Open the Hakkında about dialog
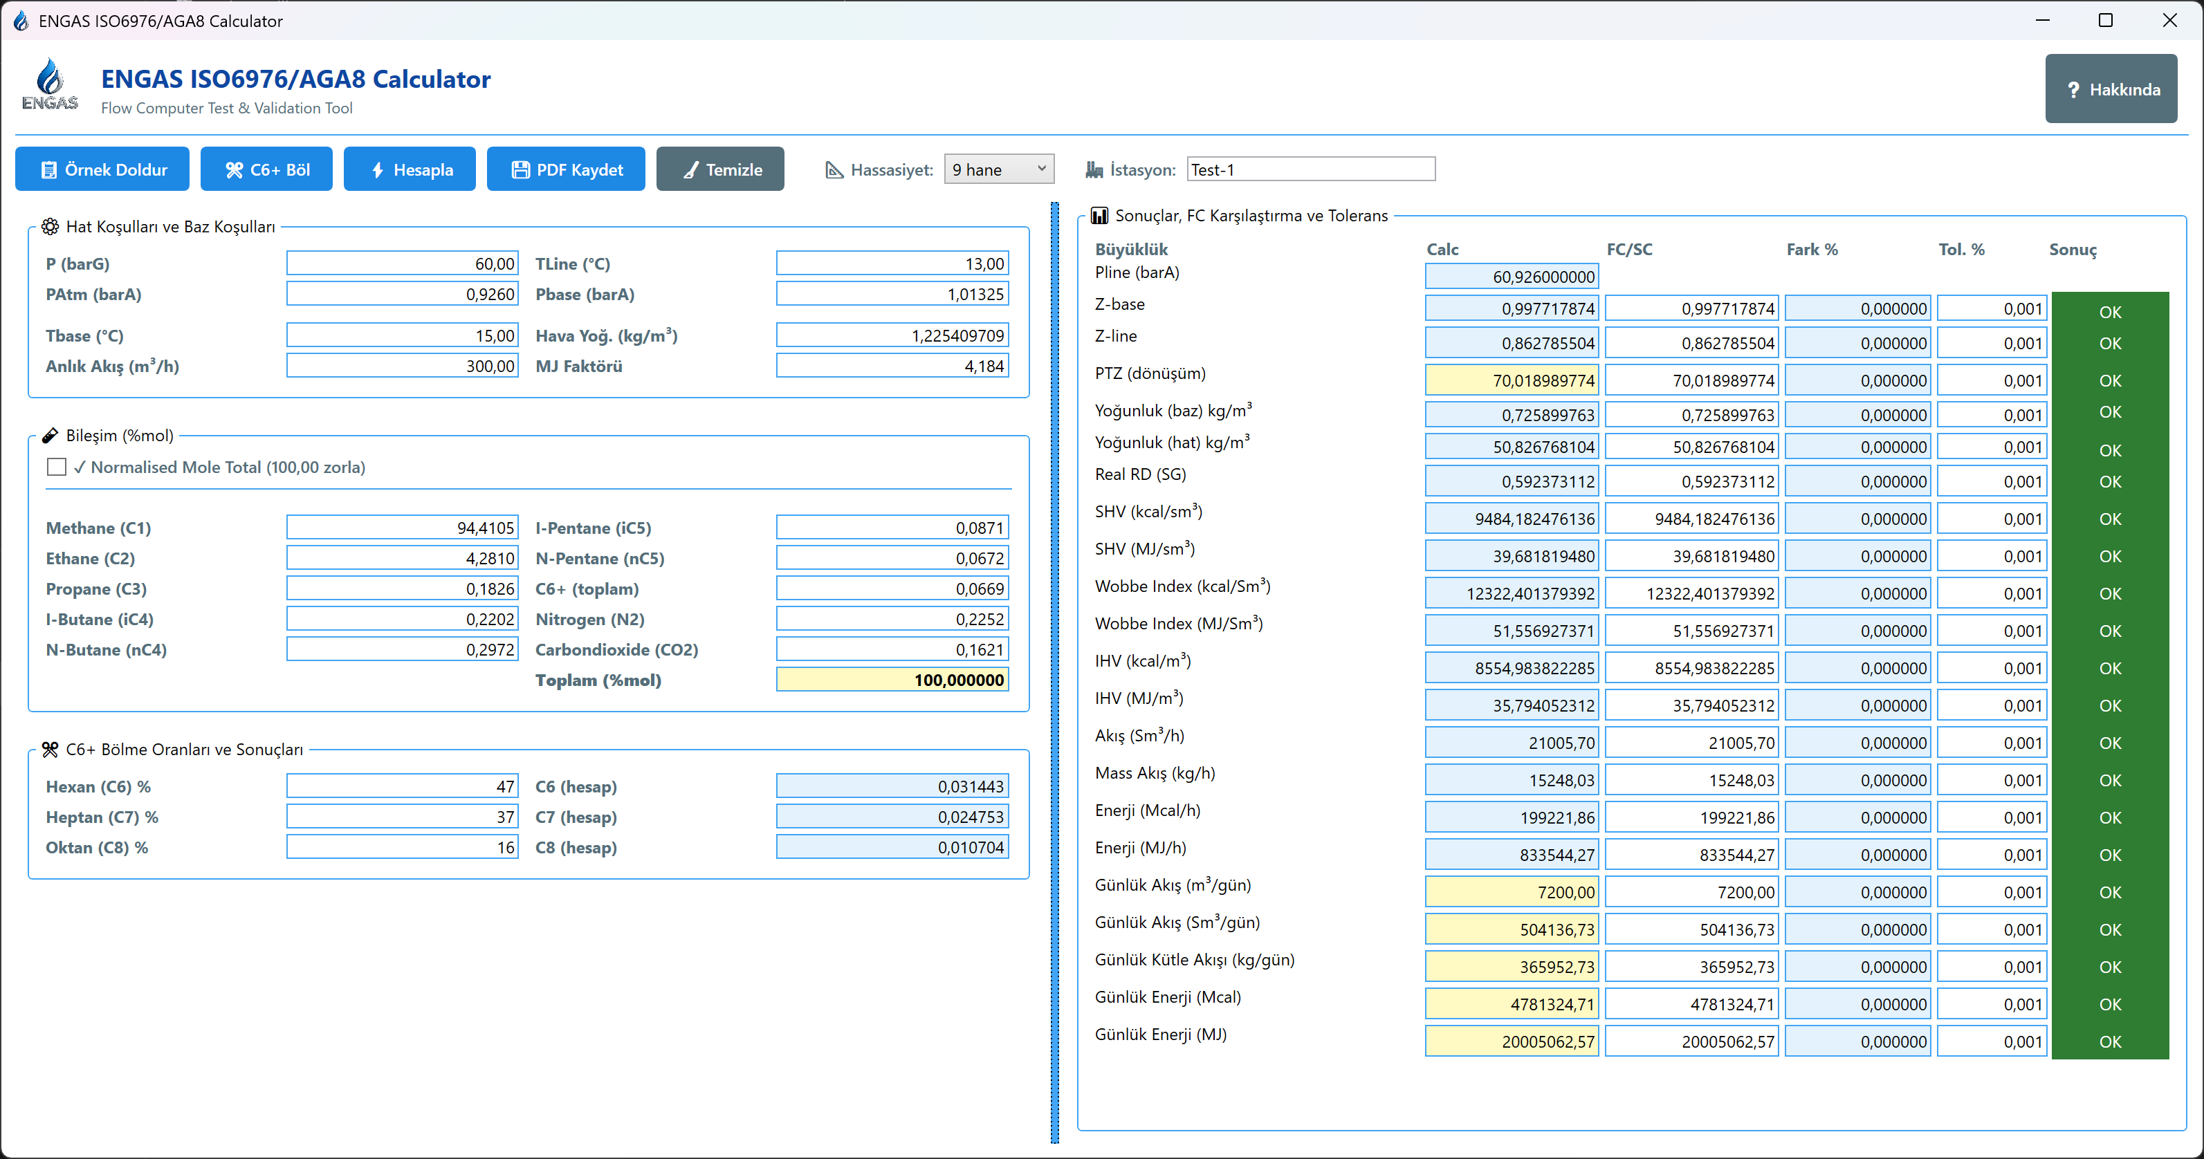Viewport: 2204px width, 1159px height. (x=2110, y=89)
